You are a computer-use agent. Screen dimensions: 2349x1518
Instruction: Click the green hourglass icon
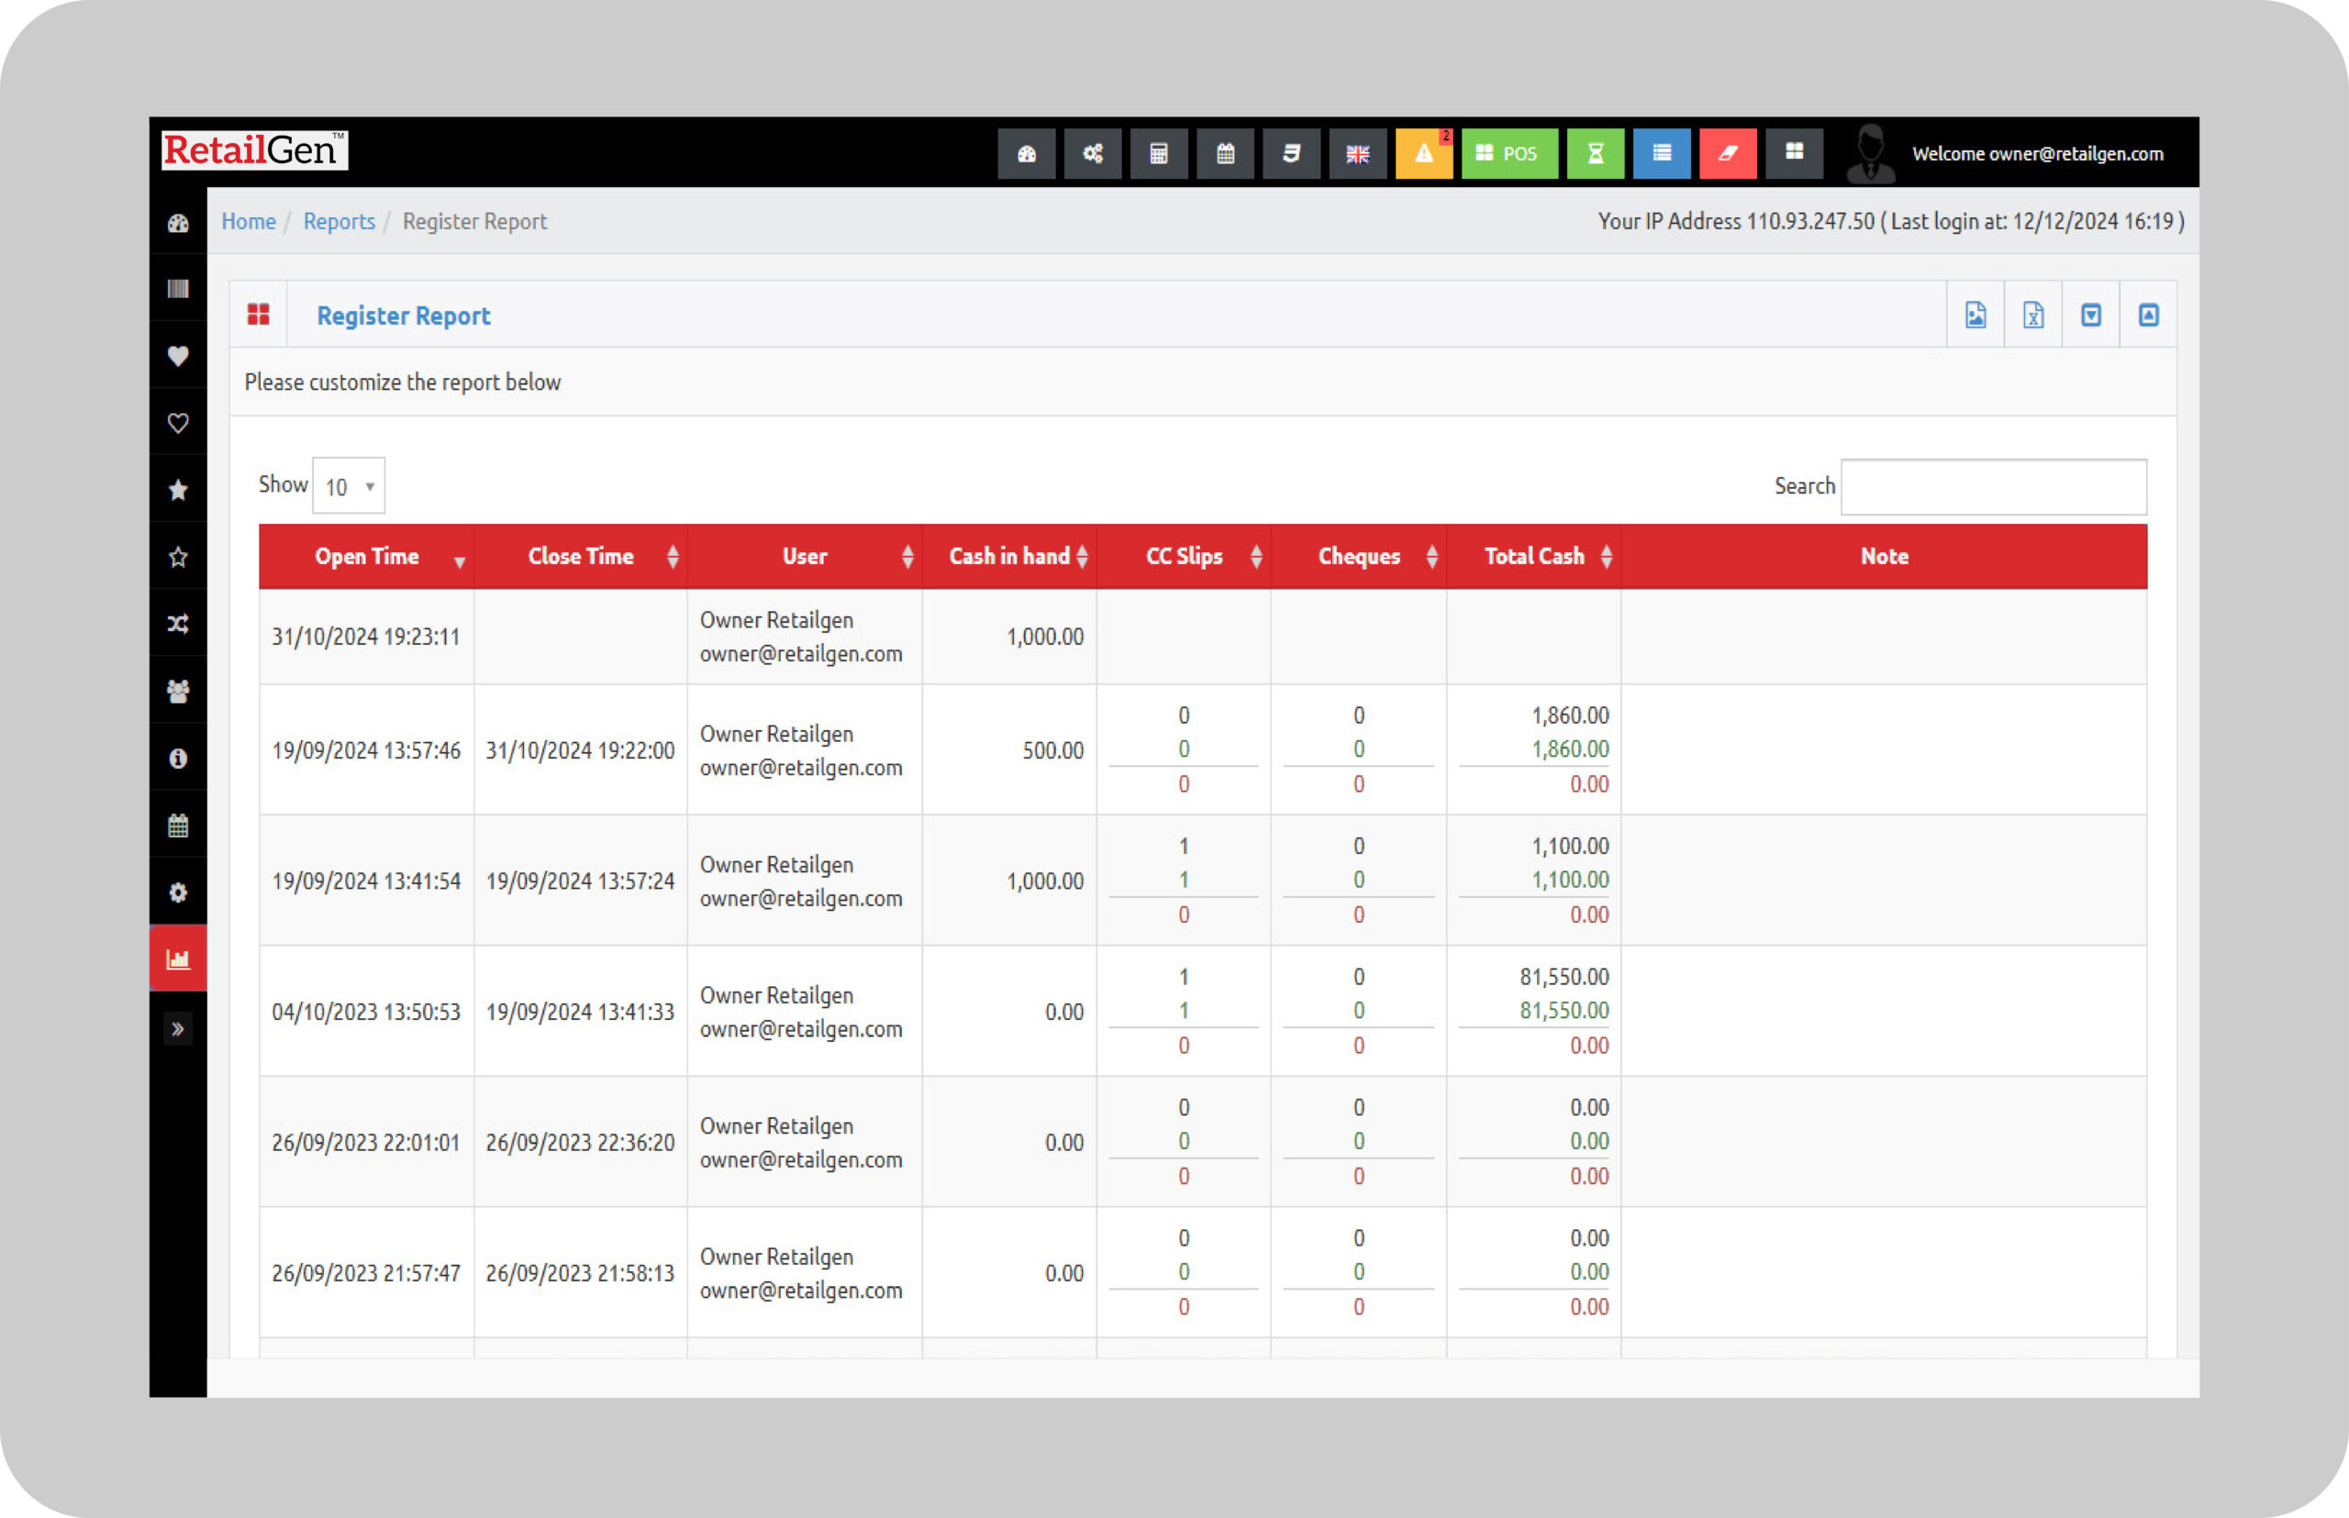(x=1594, y=154)
